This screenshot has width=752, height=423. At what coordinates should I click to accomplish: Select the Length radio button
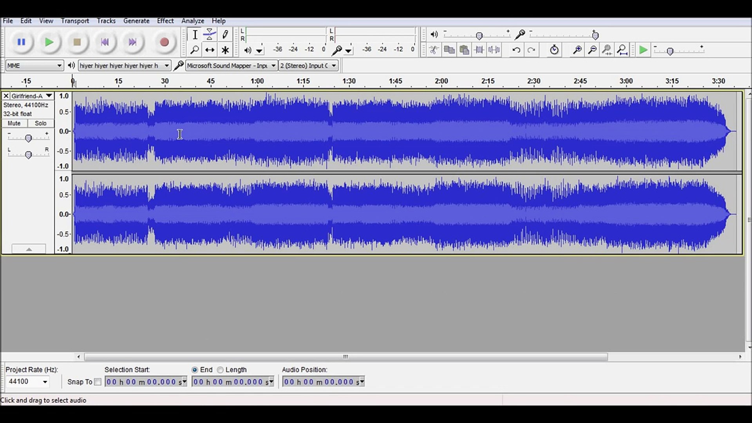coord(221,370)
